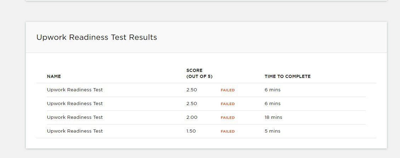This screenshot has height=158, width=400.
Task: Click the 5 mins completion time
Action: coord(273,131)
